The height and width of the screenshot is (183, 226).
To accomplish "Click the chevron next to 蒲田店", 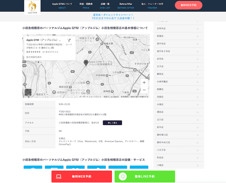I will tap(198, 112).
